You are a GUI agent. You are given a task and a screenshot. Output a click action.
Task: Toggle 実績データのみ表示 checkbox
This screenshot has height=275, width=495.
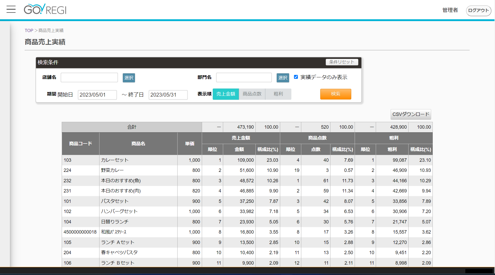tap(296, 77)
